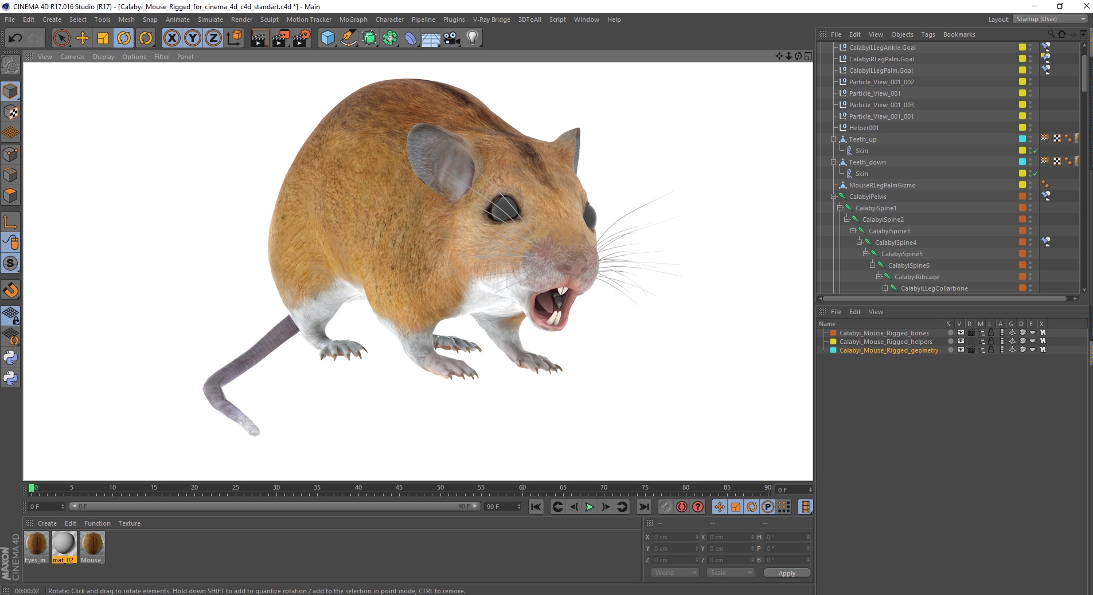
Task: Open viewport Cameras menu
Action: tap(72, 57)
